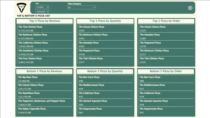Click revenue value 154,613.00
The width and height of the screenshot is (210, 118).
point(25,113)
